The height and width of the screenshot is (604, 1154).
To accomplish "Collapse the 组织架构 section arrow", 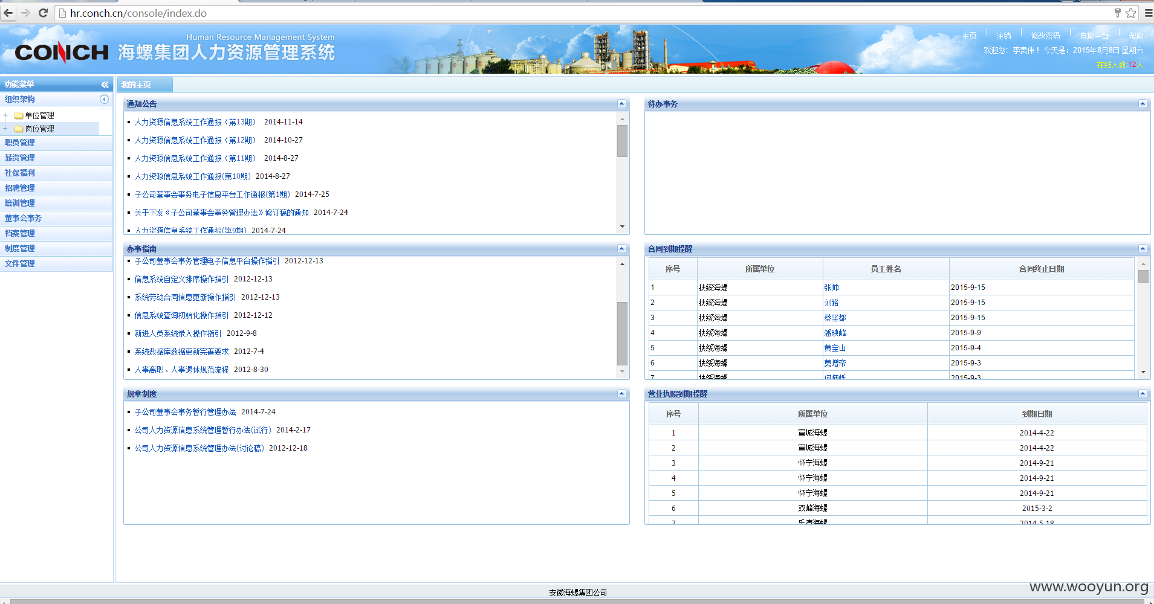I will click(104, 99).
